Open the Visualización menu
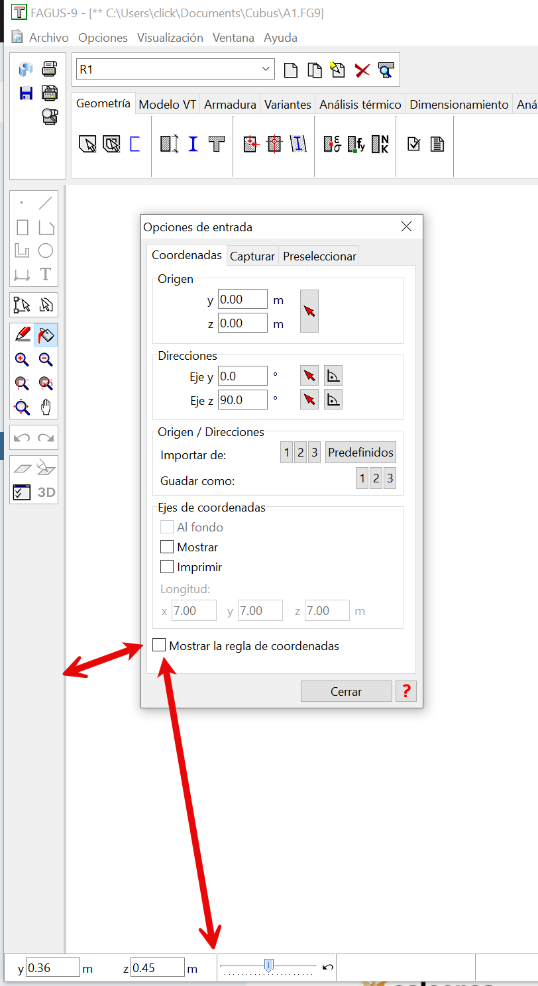 coord(170,38)
